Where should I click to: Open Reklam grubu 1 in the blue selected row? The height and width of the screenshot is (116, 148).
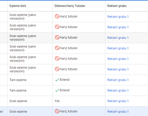[118, 112]
